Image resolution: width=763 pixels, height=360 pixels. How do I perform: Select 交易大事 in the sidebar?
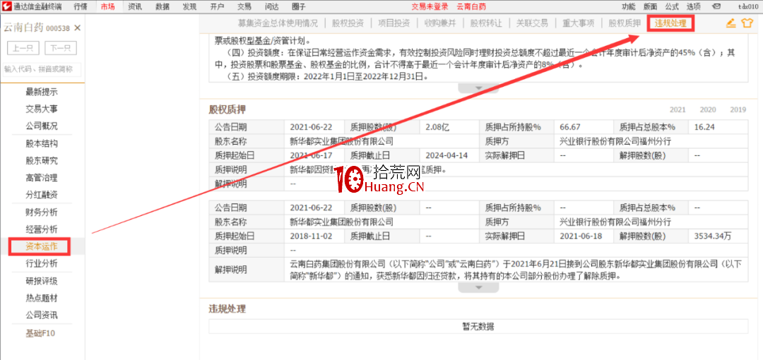coord(42,109)
